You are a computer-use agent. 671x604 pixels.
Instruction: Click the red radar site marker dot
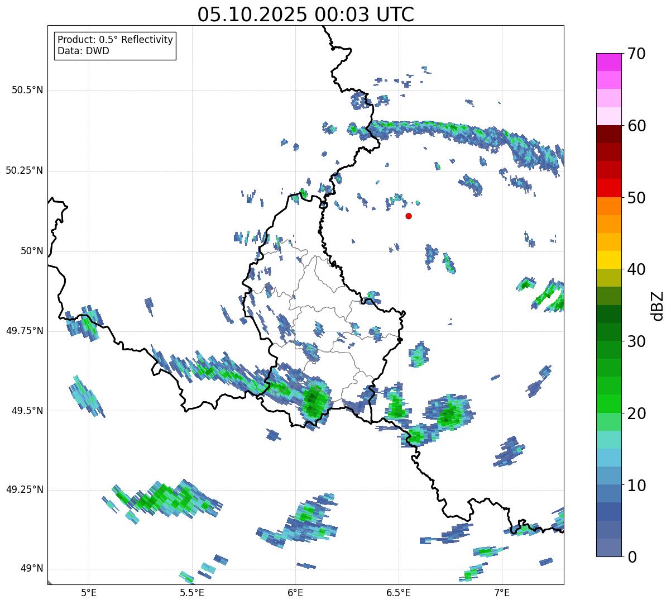[409, 216]
